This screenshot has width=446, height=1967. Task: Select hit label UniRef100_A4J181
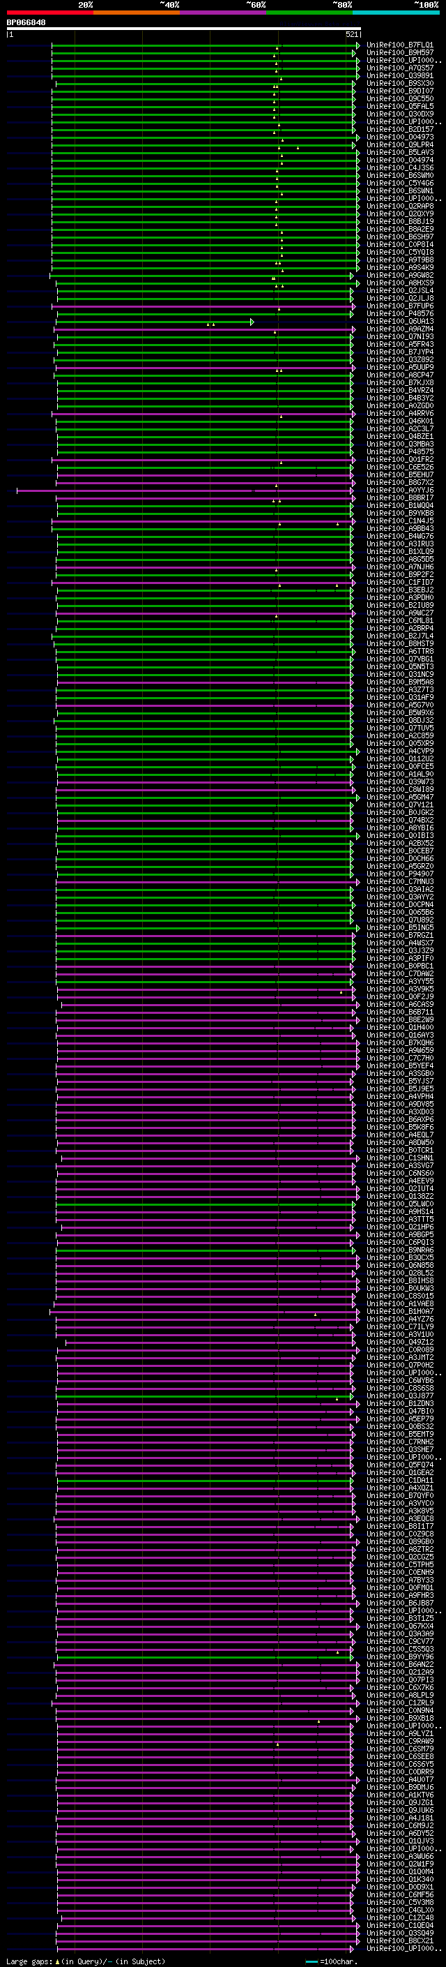(x=400, y=1818)
